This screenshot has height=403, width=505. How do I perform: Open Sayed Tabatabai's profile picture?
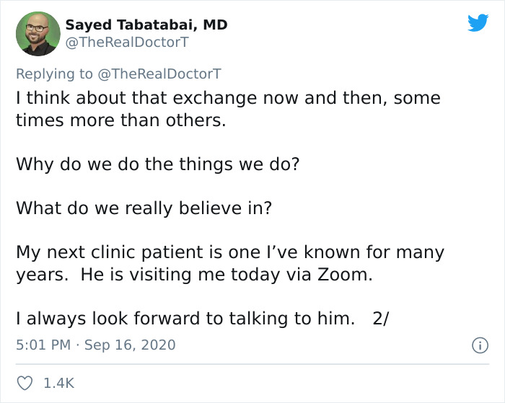[x=37, y=33]
